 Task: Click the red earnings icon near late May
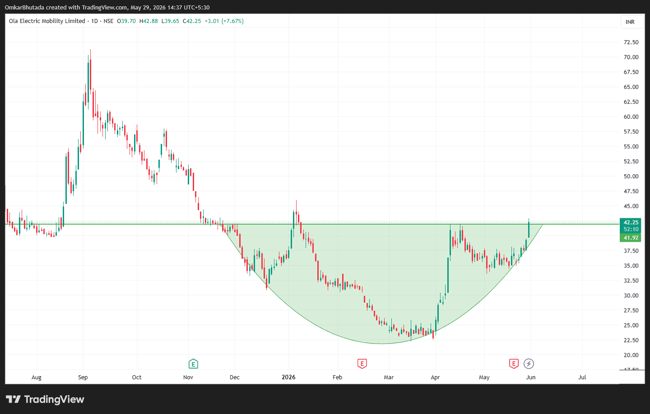point(514,363)
